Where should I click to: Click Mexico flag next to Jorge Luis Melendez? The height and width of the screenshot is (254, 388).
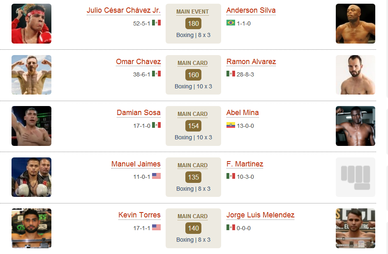231,227
